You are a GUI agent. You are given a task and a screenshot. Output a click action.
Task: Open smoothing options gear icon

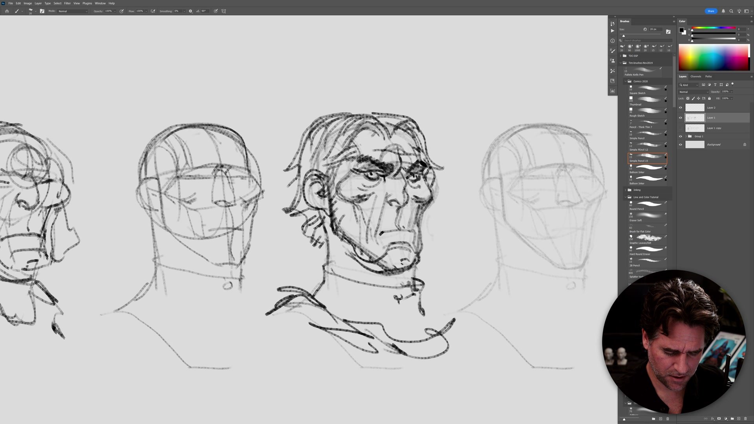tap(190, 11)
